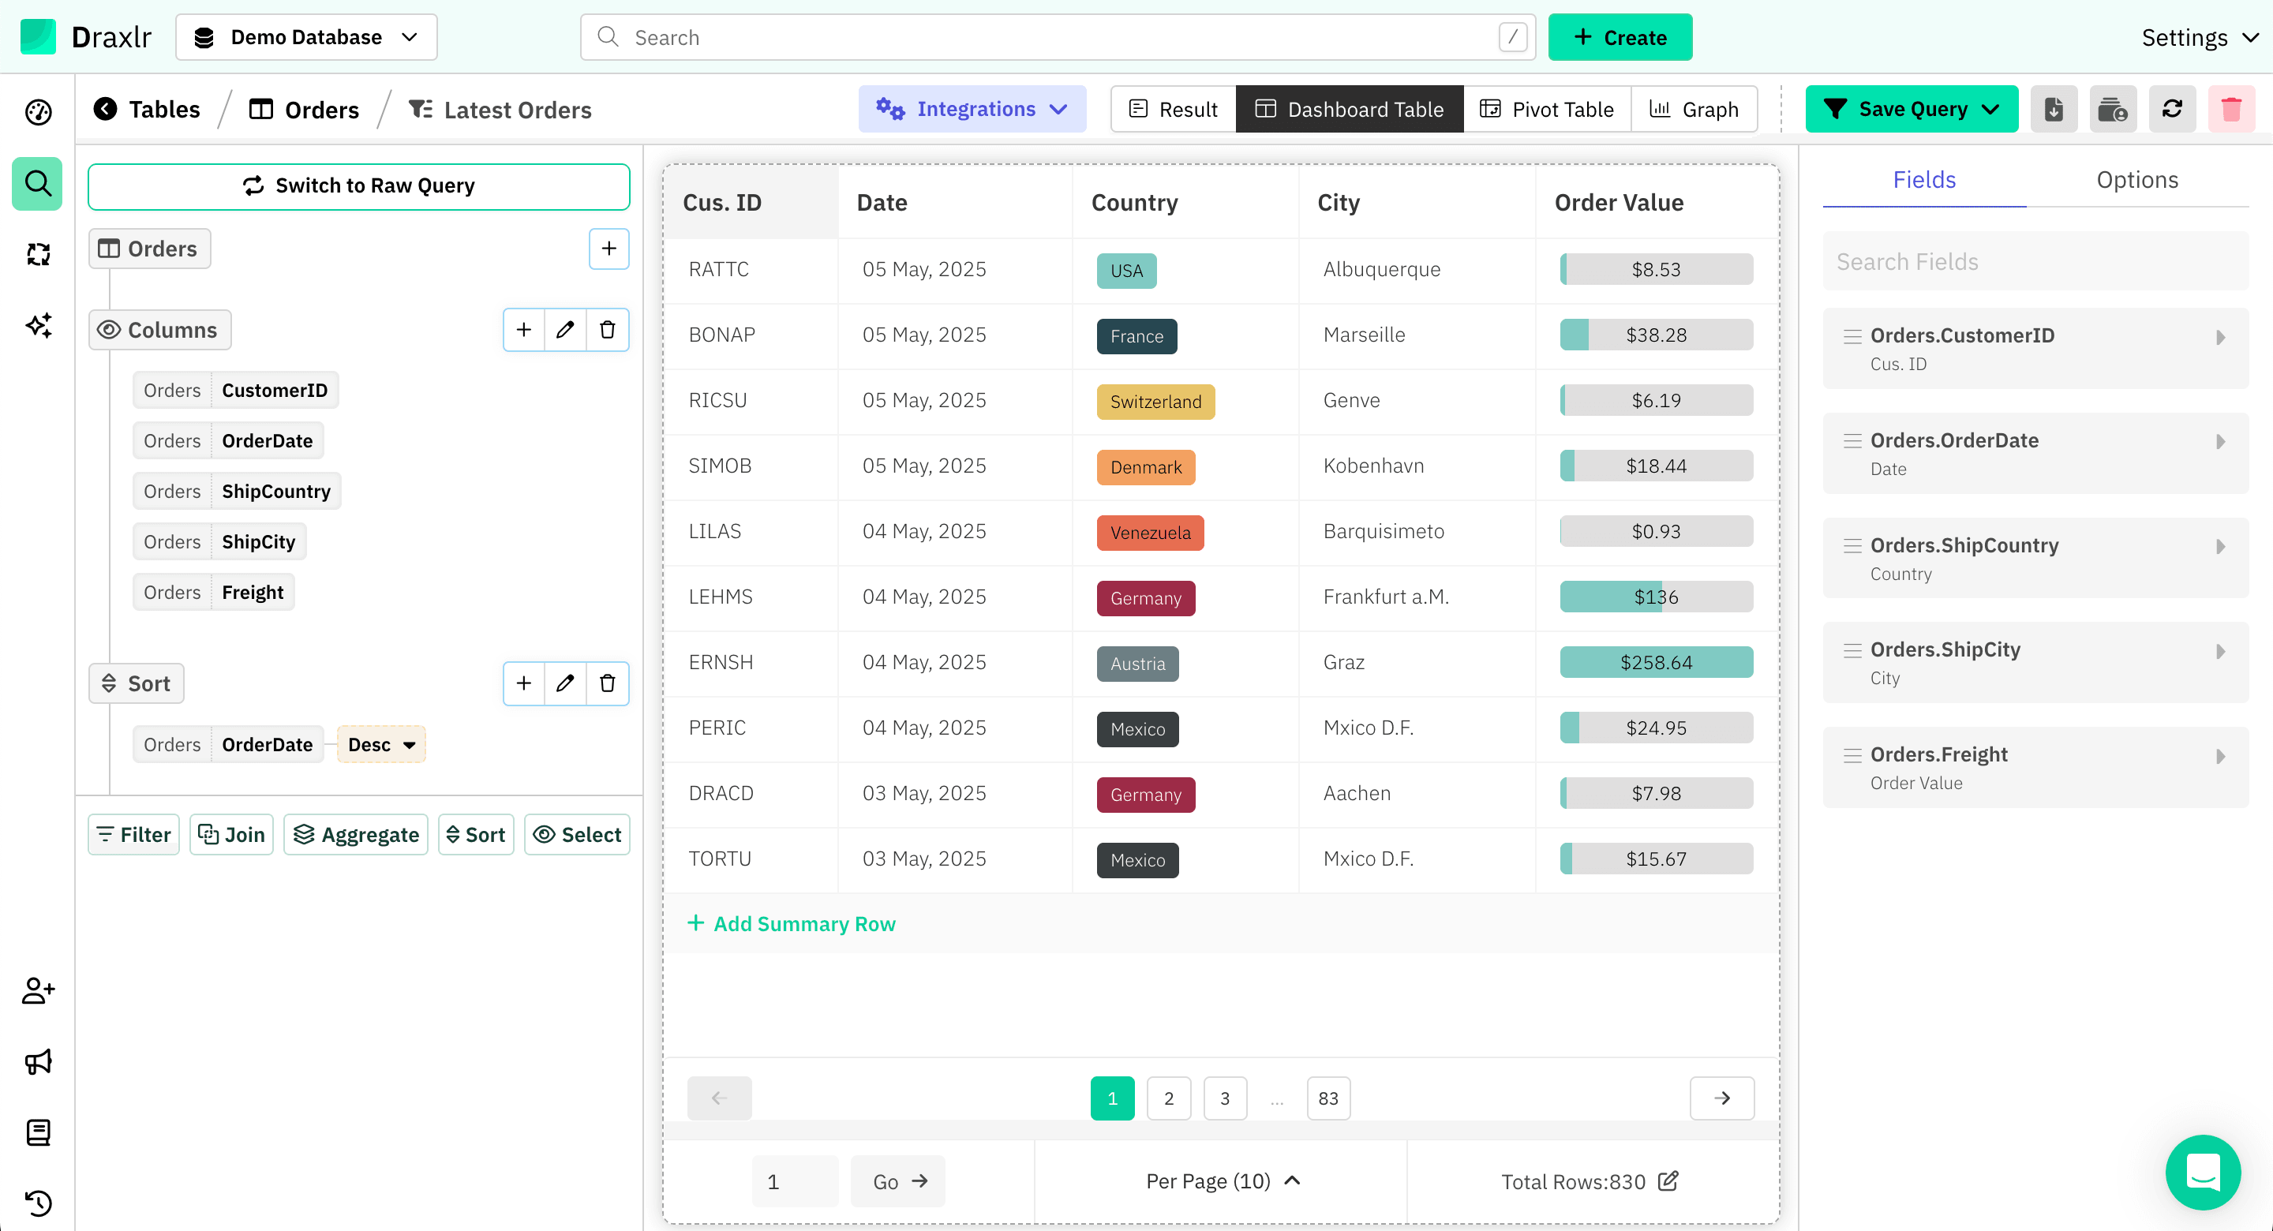The width and height of the screenshot is (2273, 1231).
Task: Click Add Summary Row link
Action: pyautogui.click(x=791, y=924)
